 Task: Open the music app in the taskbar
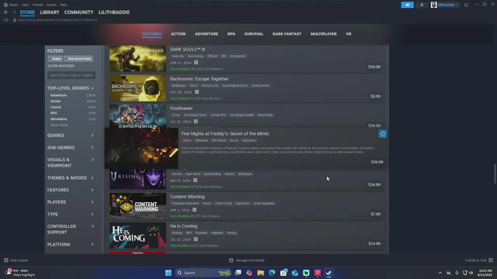317,273
